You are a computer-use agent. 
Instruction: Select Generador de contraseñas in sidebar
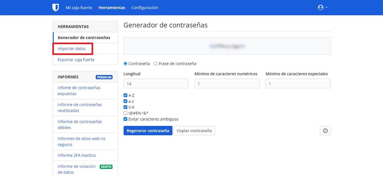tap(84, 37)
